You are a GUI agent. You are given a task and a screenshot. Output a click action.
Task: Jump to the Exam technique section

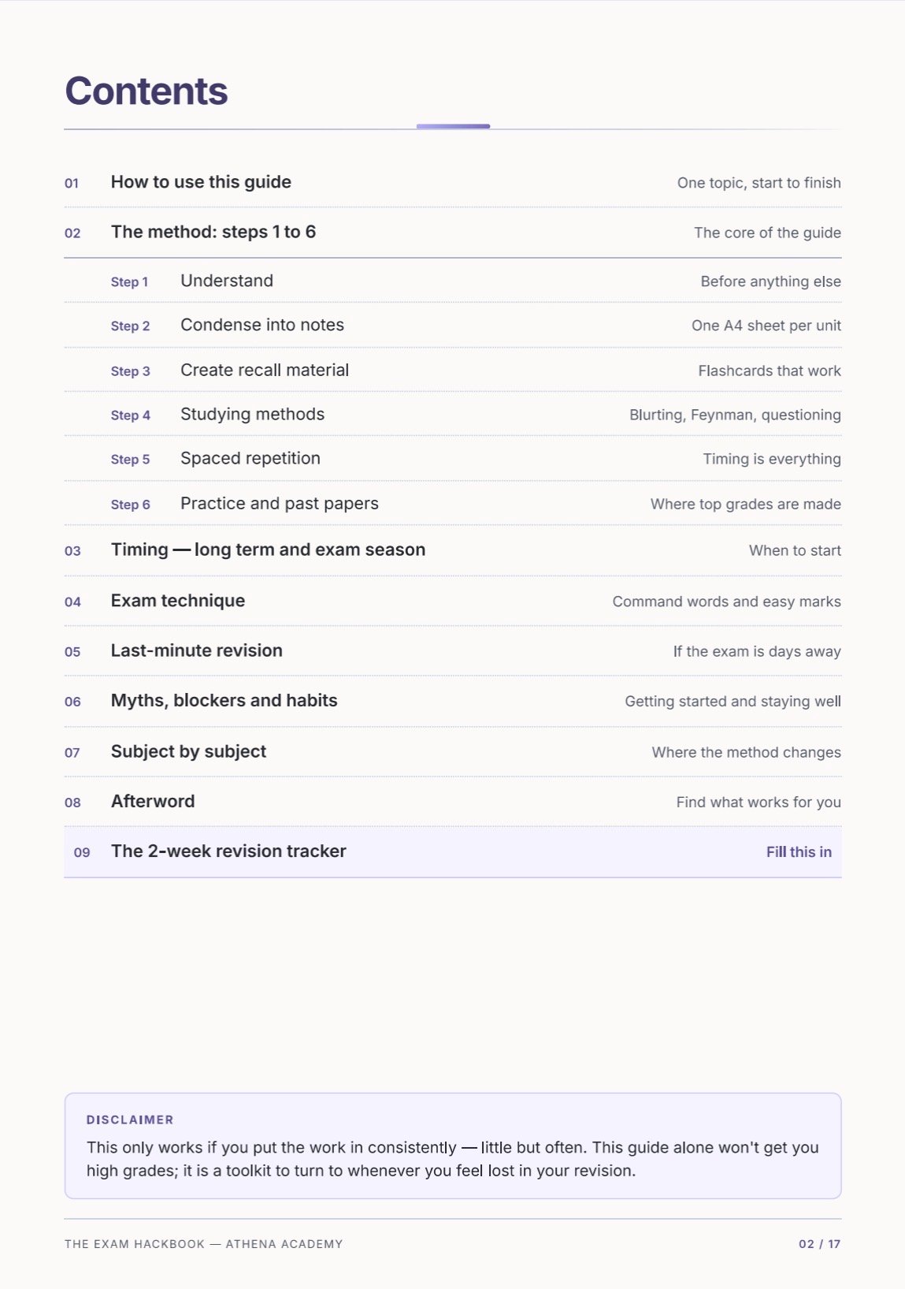(453, 601)
